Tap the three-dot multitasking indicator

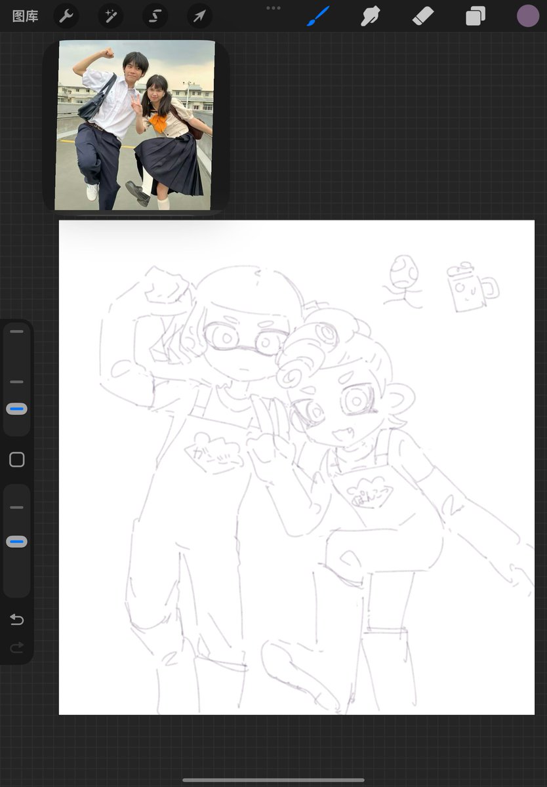(x=273, y=8)
